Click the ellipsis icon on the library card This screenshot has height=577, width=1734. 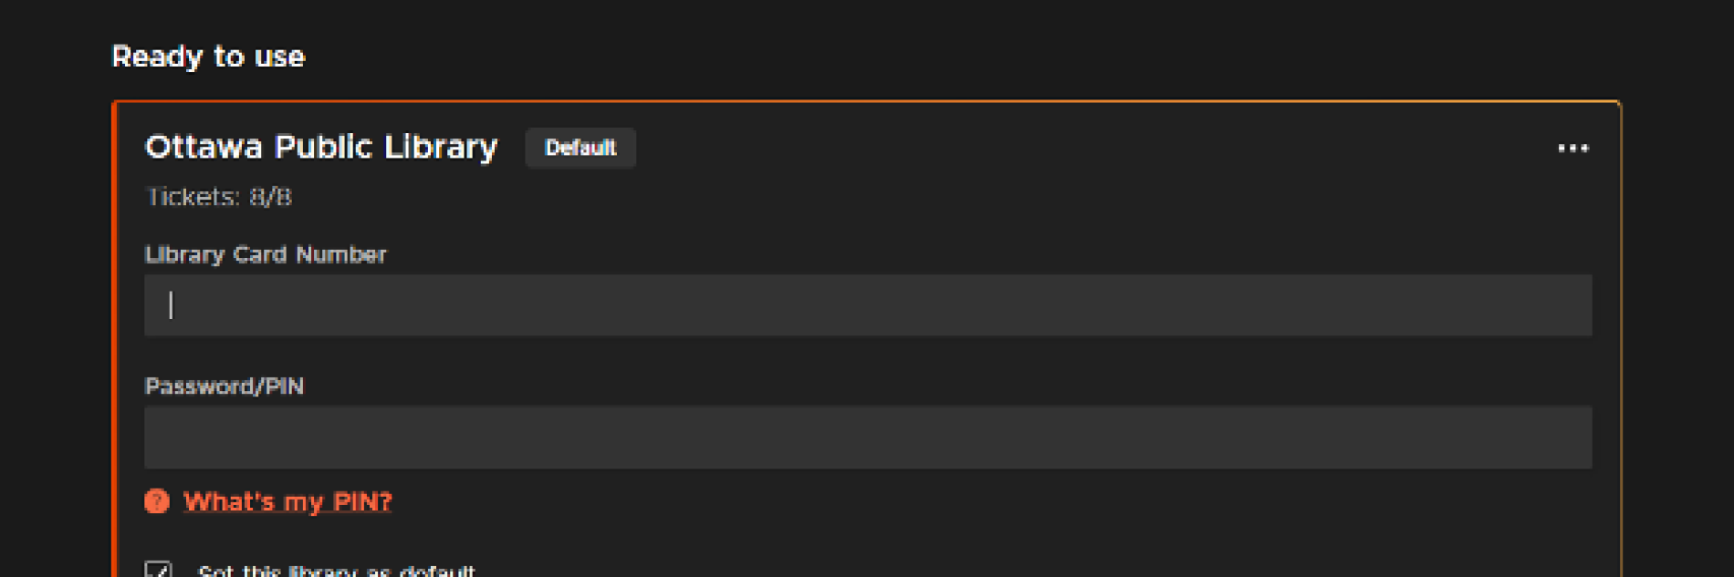click(1572, 148)
